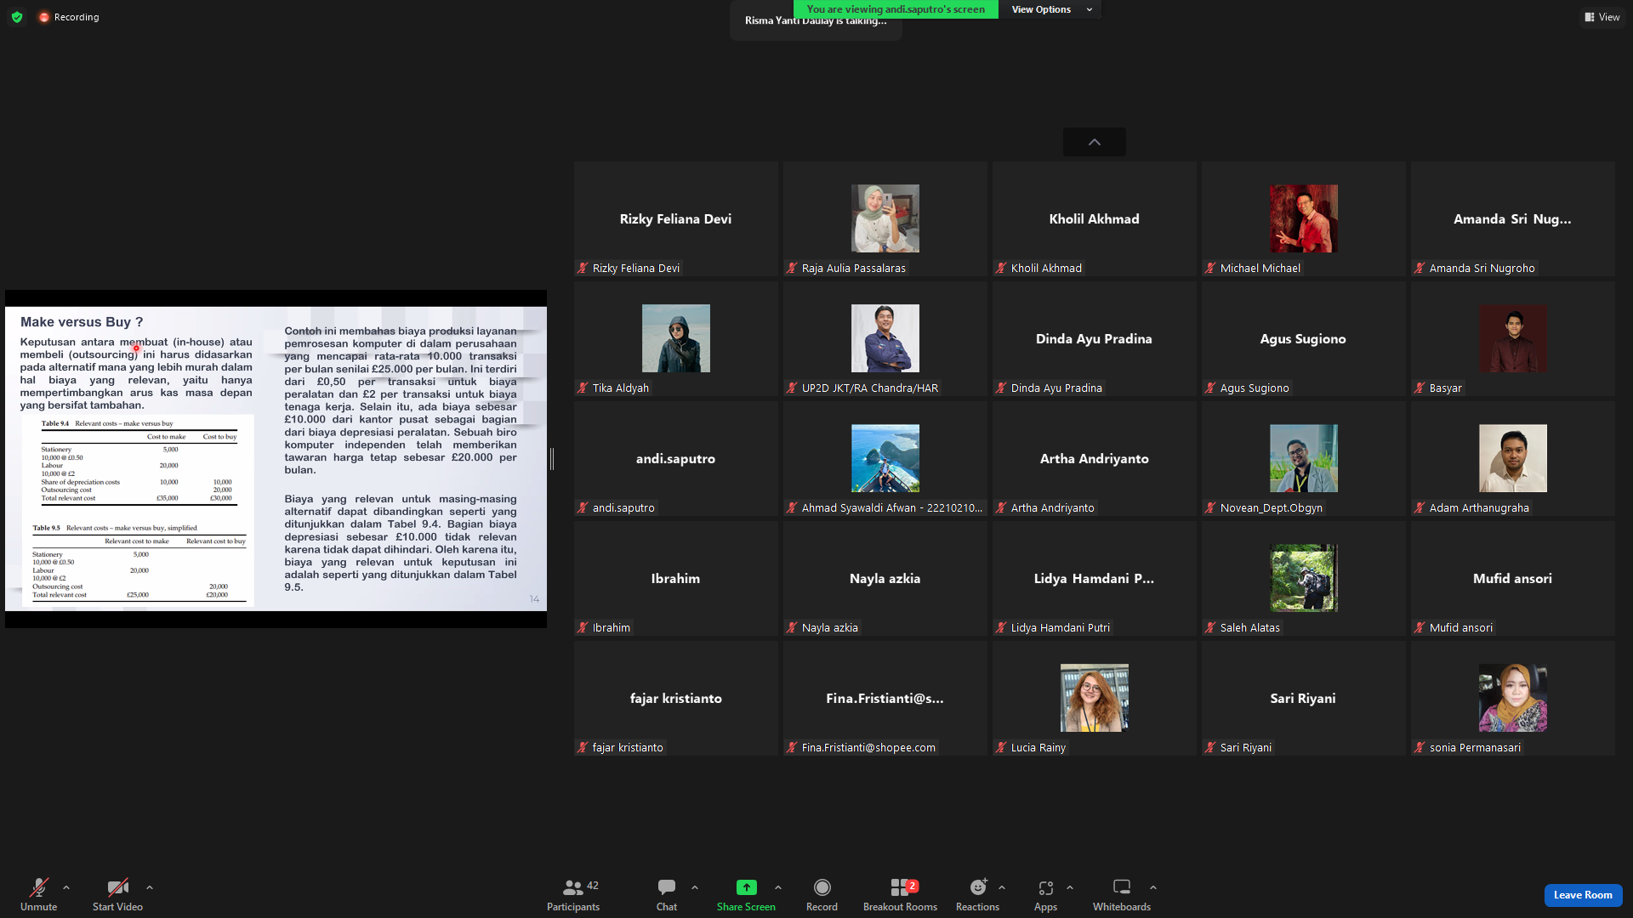Open the Reactions menu icon

[978, 887]
